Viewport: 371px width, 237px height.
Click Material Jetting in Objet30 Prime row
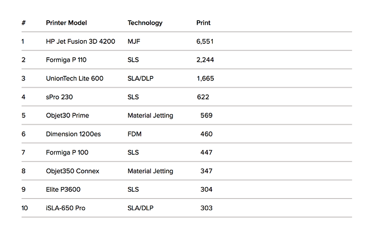[x=150, y=115]
